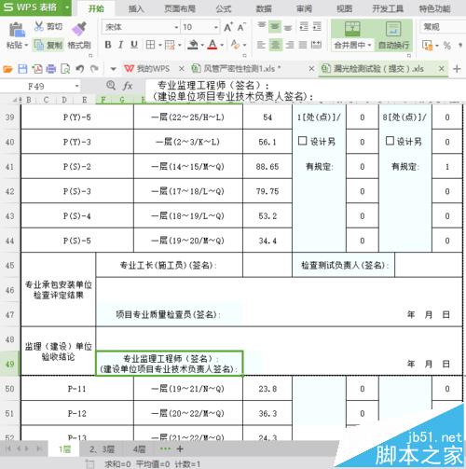Open the 数据 ribbon tab
The image size is (466, 469).
[x=264, y=8]
